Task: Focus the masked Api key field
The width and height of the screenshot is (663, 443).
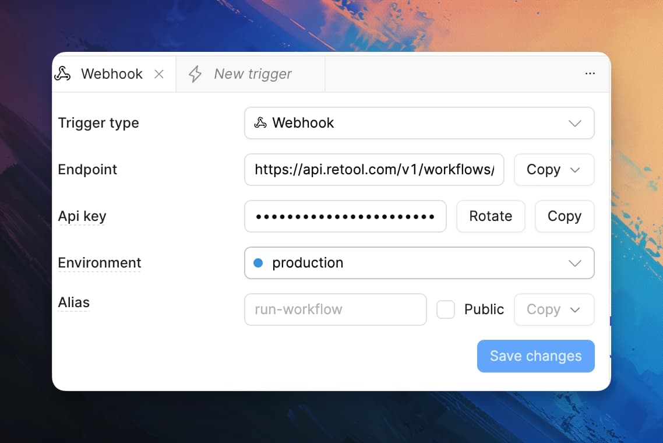Action: tap(345, 216)
